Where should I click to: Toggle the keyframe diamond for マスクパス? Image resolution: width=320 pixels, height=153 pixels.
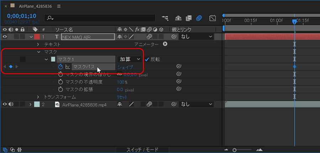[x=11, y=67]
